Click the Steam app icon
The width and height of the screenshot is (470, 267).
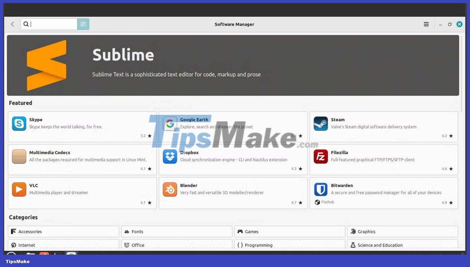321,124
